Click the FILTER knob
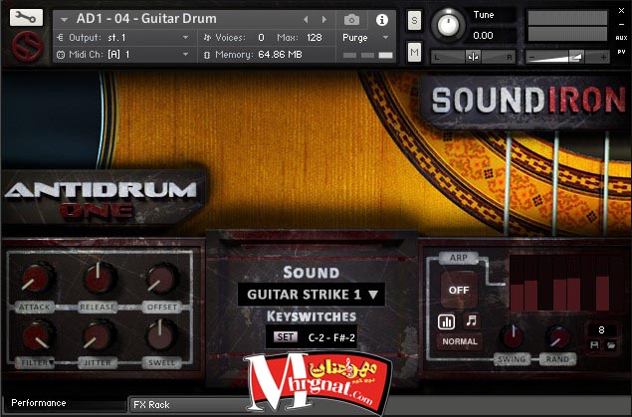Image resolution: width=632 pixels, height=417 pixels. coord(37,336)
